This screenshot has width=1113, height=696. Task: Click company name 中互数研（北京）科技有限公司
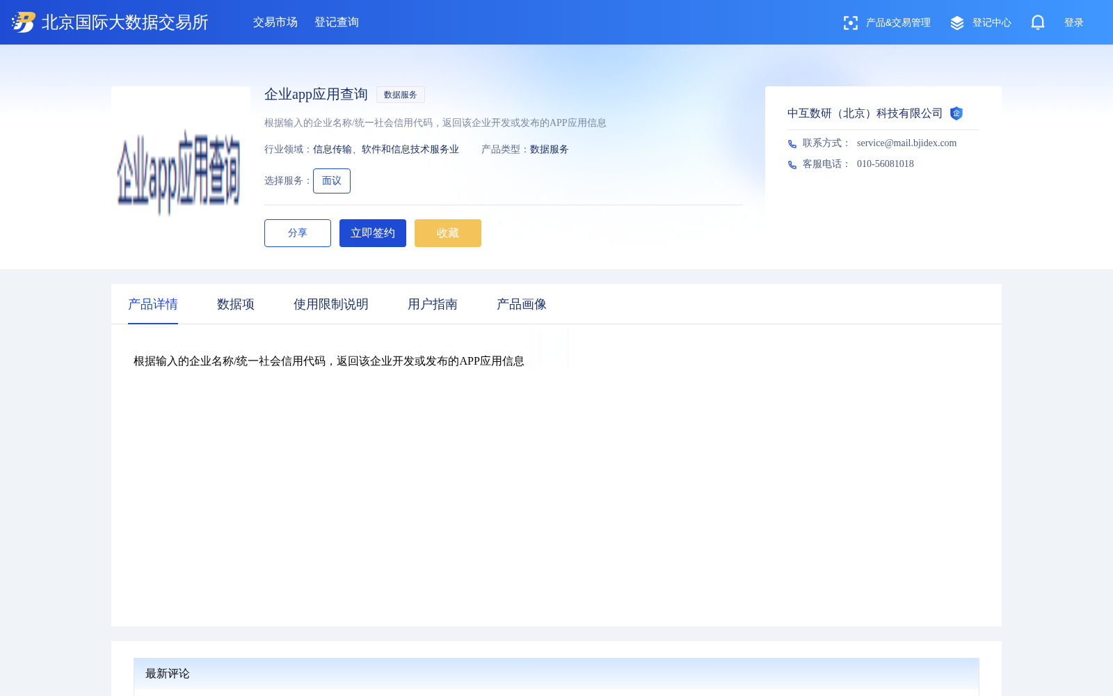[865, 113]
